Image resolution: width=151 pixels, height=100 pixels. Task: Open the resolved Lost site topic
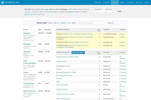coord(66,66)
